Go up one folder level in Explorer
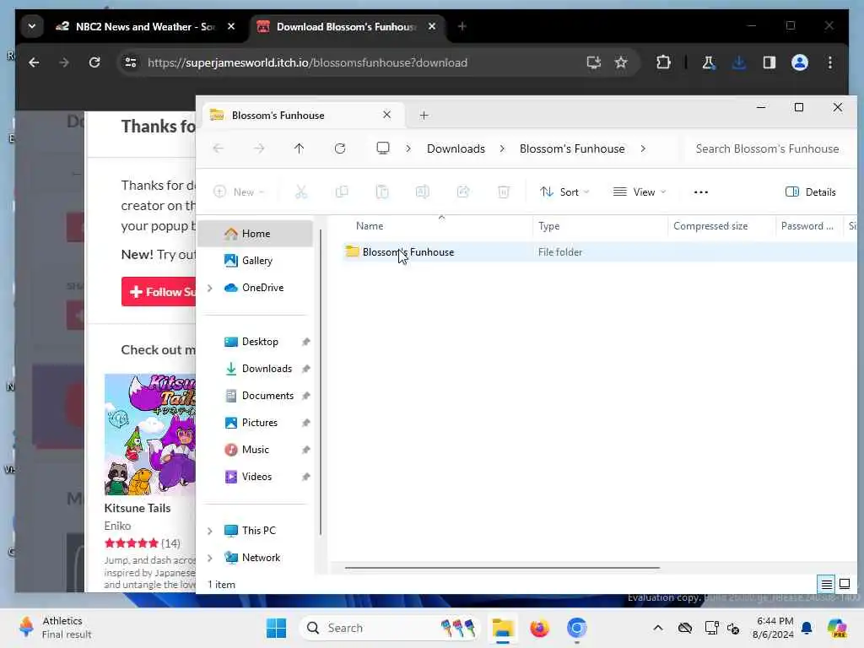864x648 pixels. click(x=300, y=148)
